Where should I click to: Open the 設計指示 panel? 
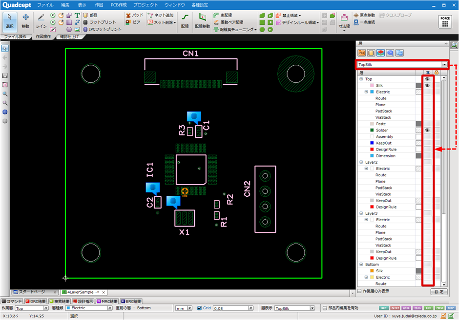[x=83, y=301]
